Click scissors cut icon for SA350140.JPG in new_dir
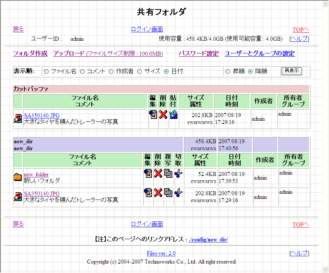The width and height of the screenshot is (329, 273). pos(178,193)
